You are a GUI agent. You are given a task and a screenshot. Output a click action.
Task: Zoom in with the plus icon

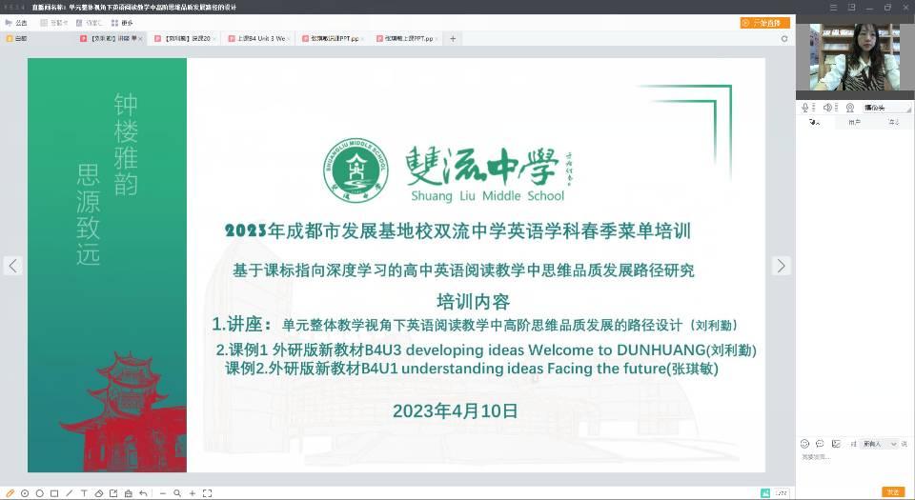pos(193,493)
